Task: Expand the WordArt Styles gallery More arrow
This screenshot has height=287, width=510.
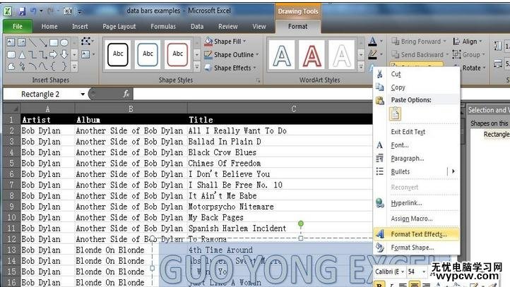Action: (x=361, y=67)
